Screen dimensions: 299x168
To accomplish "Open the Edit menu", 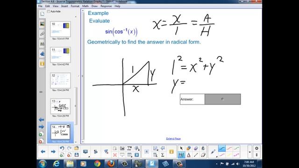I will click(x=48, y=6).
